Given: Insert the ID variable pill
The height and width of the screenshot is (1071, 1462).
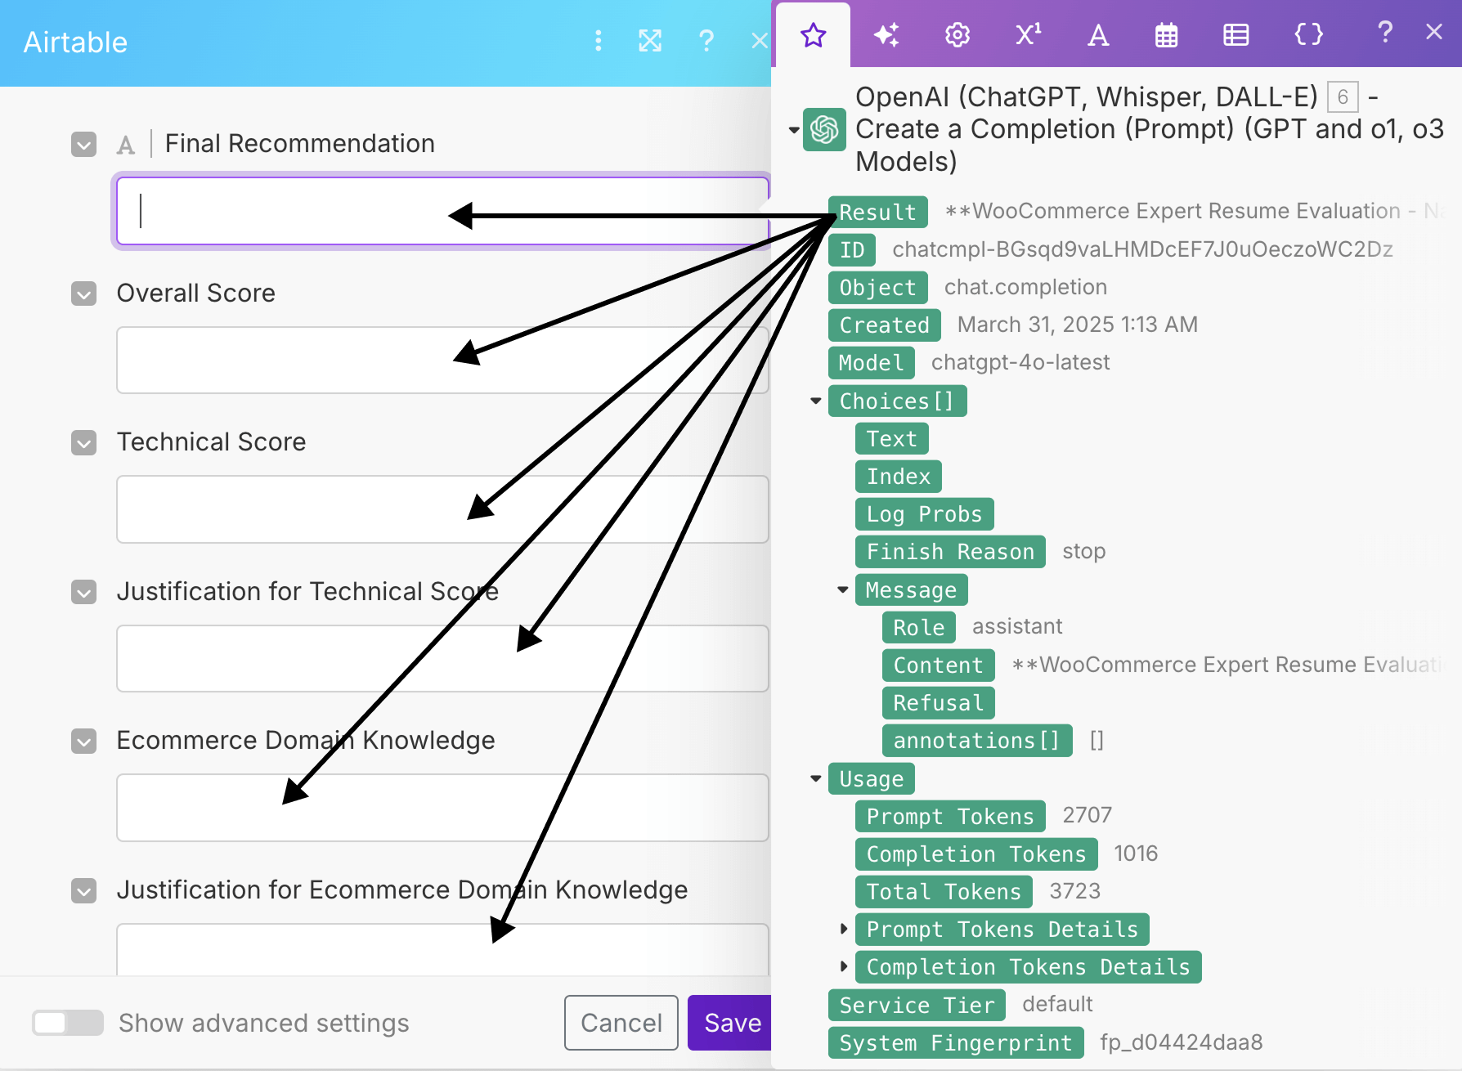Looking at the screenshot, I should 851,249.
